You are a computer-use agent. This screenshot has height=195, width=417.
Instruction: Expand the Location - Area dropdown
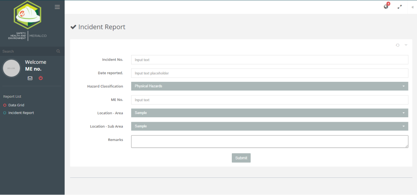(269, 113)
